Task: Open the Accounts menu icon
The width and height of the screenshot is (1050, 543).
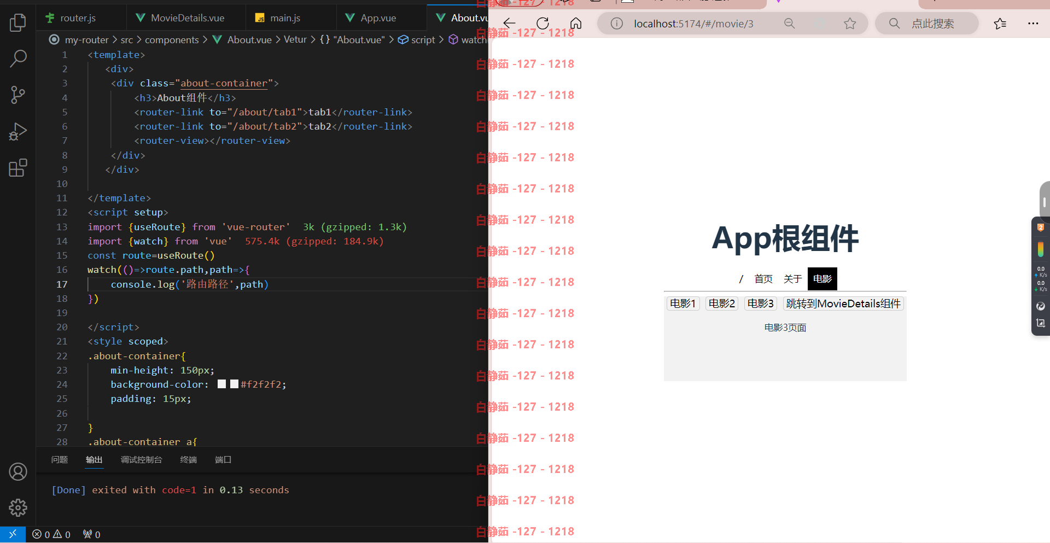Action: [18, 471]
